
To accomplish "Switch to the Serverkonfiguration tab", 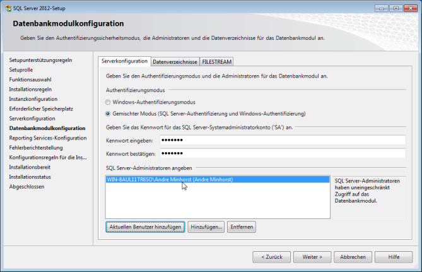I will click(x=125, y=61).
